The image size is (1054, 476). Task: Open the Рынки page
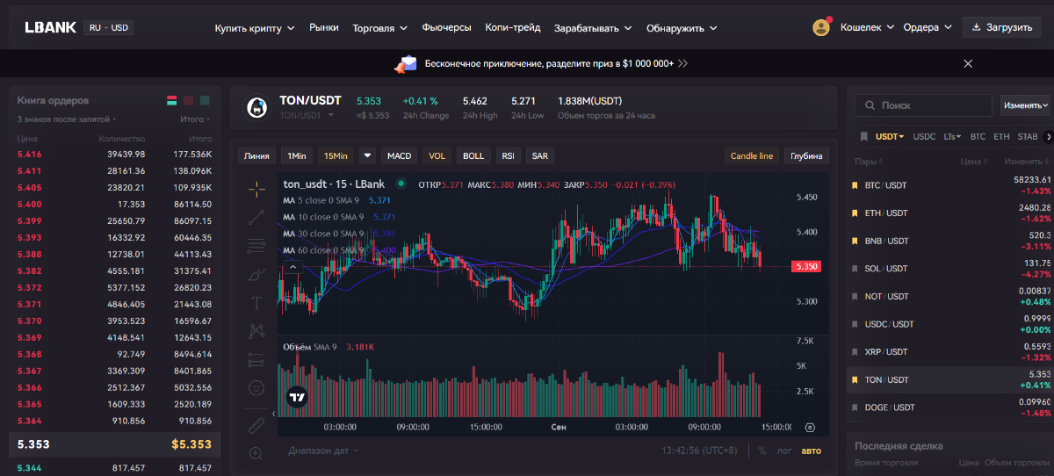pos(323,28)
